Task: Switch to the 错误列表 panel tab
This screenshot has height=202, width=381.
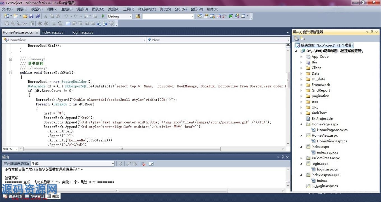Action: [13, 196]
